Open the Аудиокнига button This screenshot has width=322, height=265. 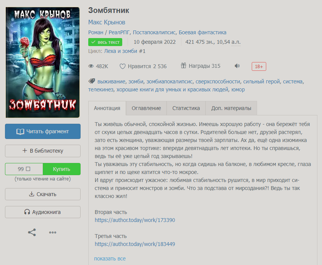(x=43, y=212)
